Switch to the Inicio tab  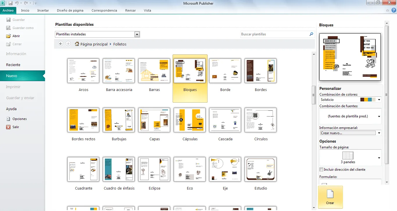pos(25,10)
